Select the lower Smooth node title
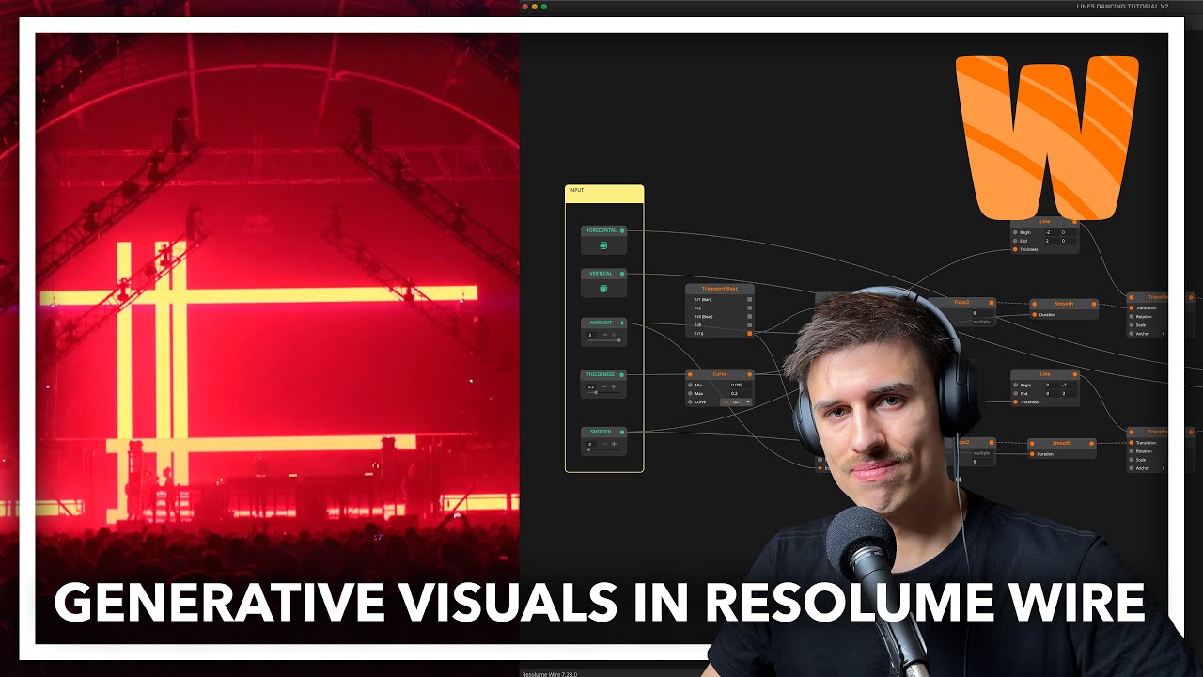 (x=1061, y=443)
